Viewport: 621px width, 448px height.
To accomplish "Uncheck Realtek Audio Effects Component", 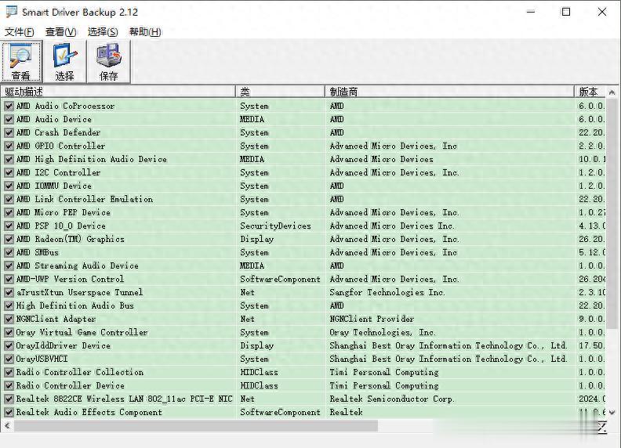I will point(9,413).
